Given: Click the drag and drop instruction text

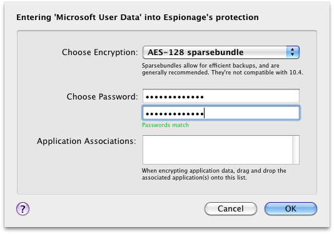Looking at the screenshot, I should pyautogui.click(x=214, y=174).
